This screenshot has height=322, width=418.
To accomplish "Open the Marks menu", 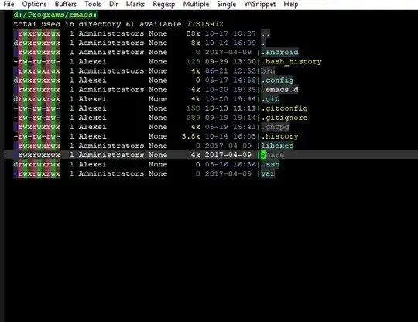I will (x=135, y=5).
